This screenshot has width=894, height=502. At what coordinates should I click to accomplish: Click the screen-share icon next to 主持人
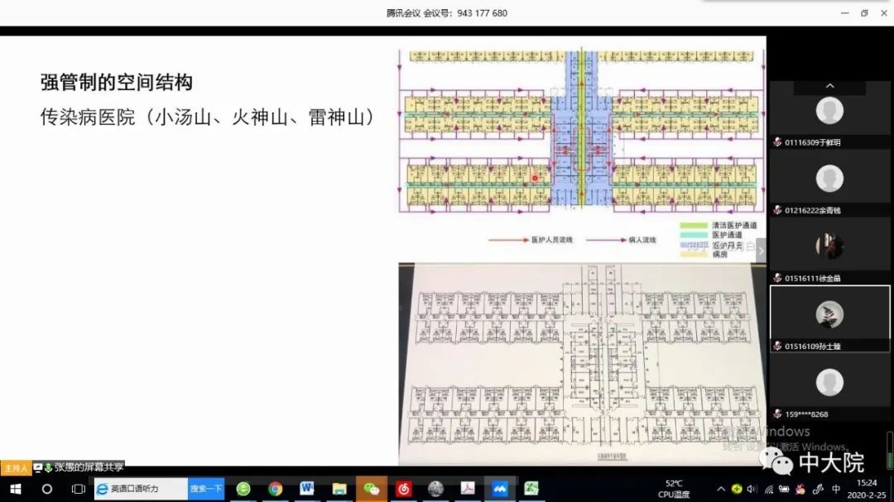pyautogui.click(x=37, y=468)
